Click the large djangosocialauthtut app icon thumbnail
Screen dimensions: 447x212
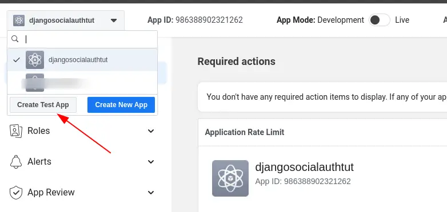click(230, 178)
